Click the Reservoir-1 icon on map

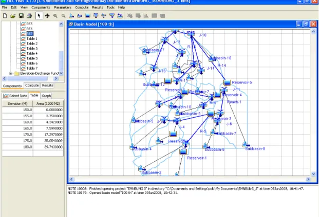(183, 152)
